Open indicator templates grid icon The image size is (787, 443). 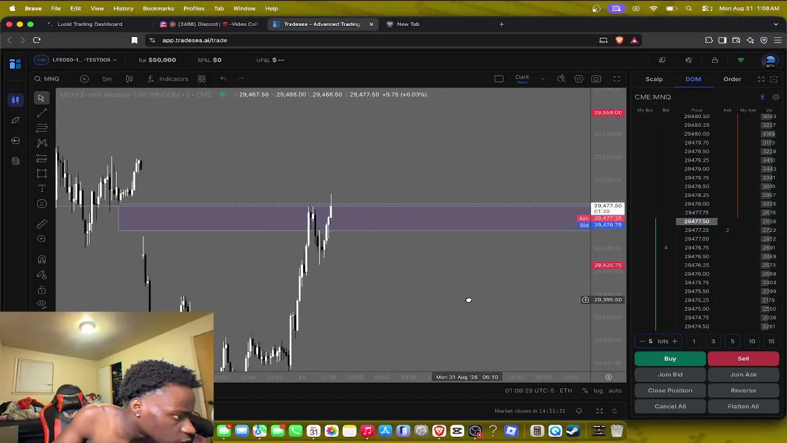202,79
